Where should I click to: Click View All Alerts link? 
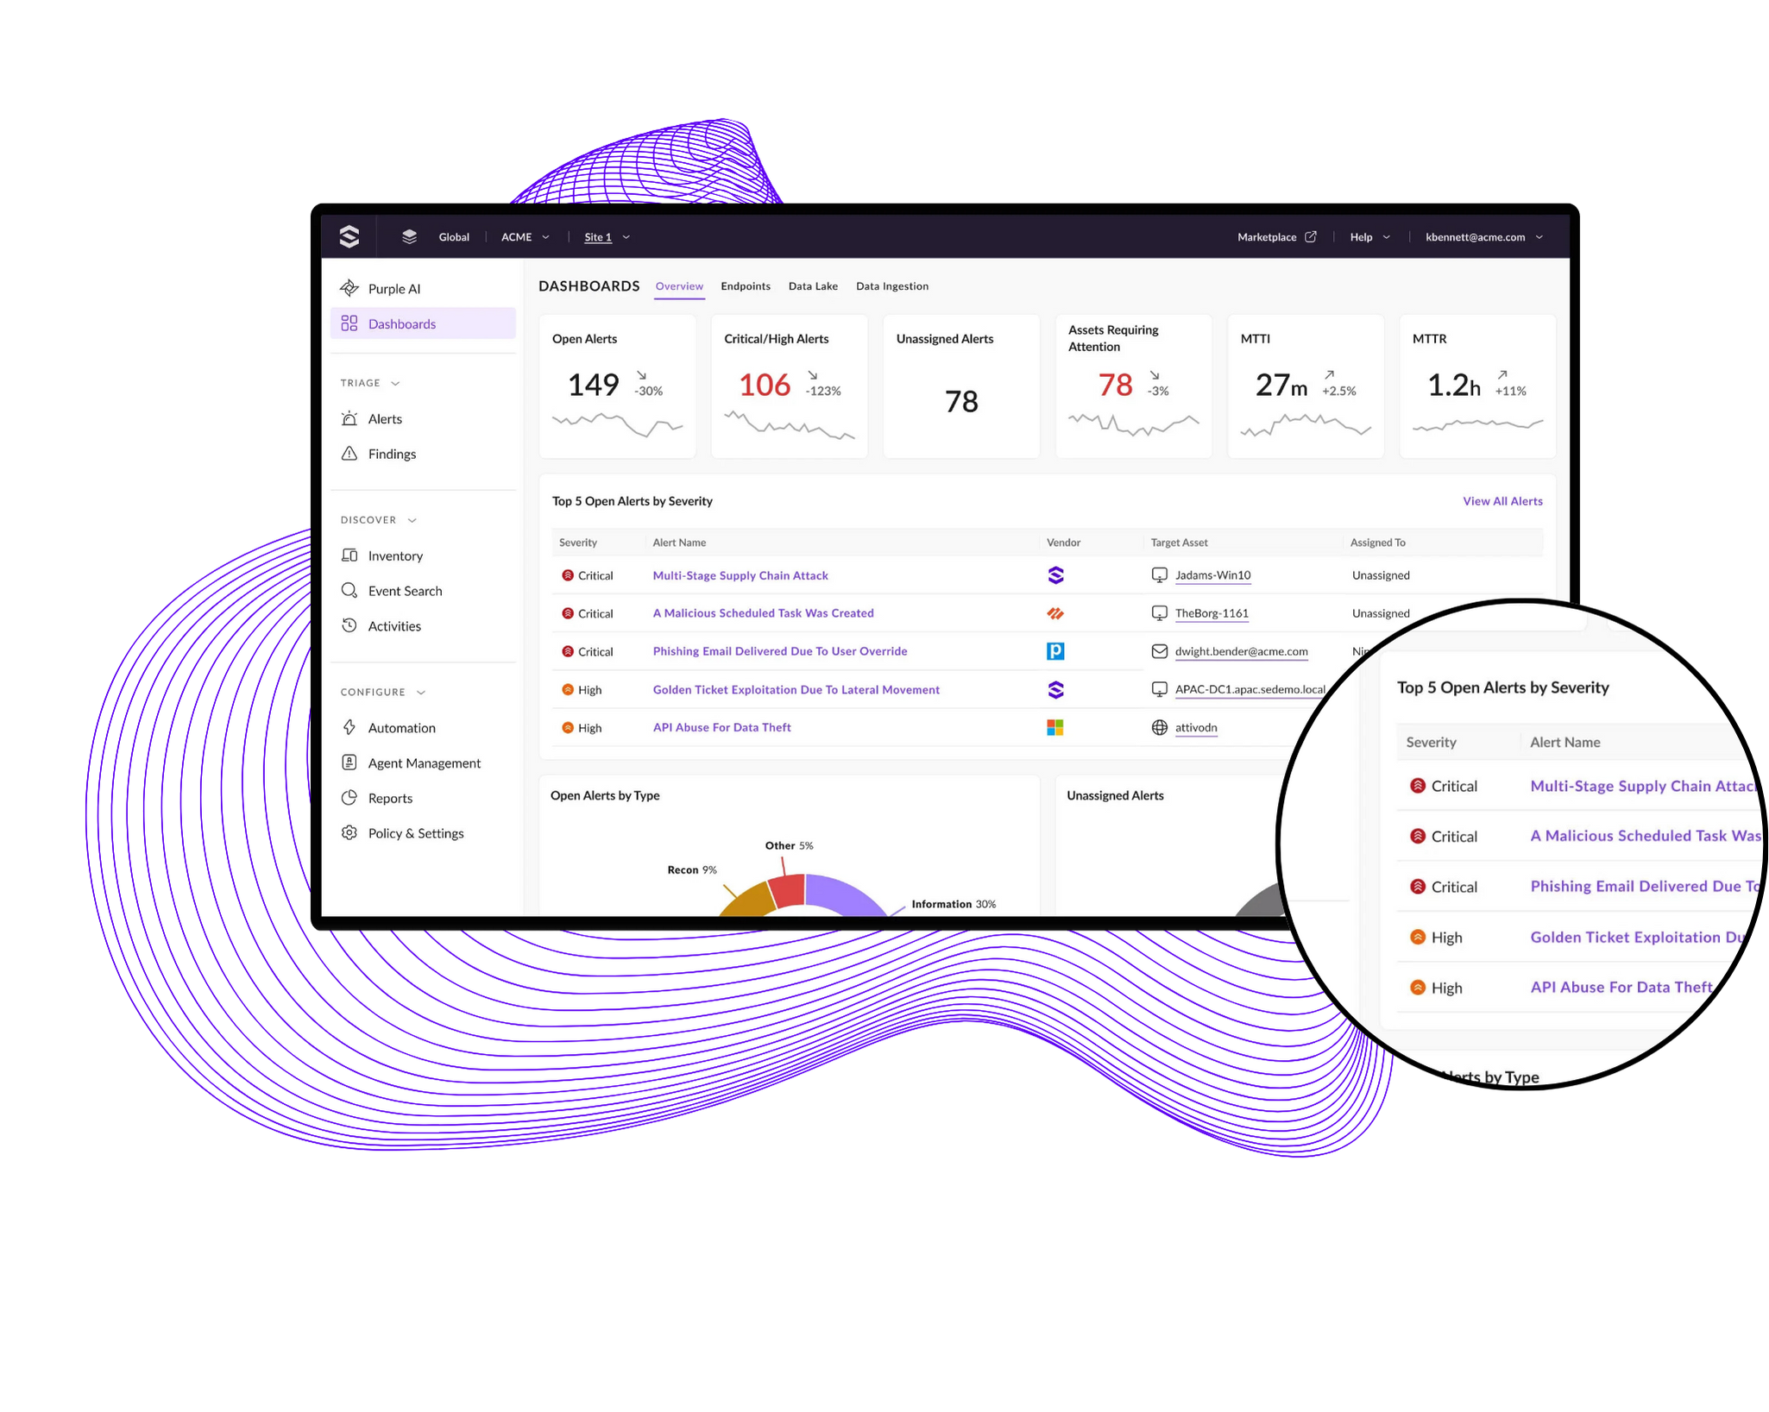1500,501
